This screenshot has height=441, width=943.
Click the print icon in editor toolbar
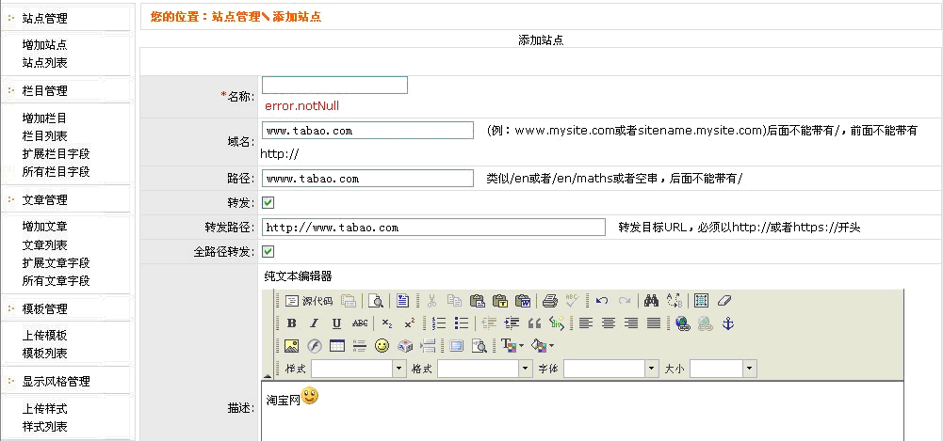tap(550, 301)
